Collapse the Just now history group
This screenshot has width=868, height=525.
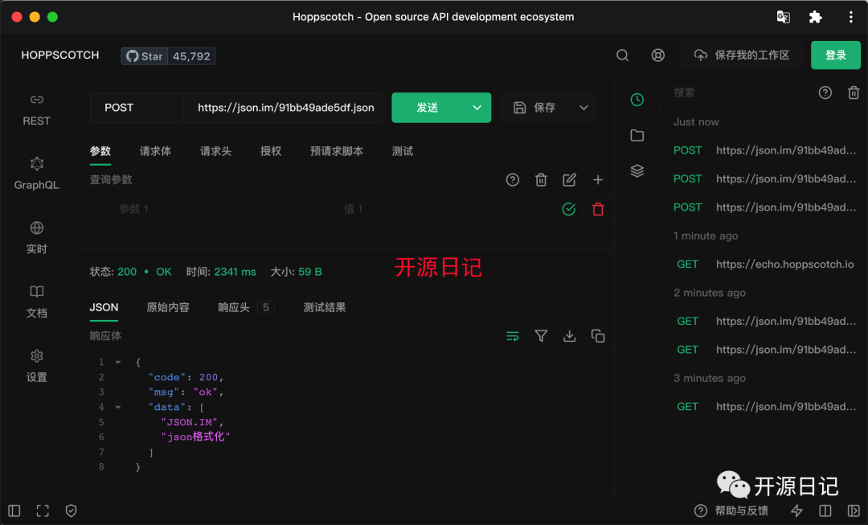(x=696, y=122)
